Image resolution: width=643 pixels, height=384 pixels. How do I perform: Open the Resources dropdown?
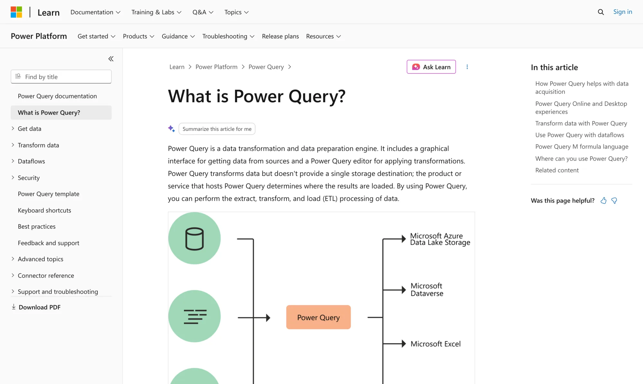(324, 36)
